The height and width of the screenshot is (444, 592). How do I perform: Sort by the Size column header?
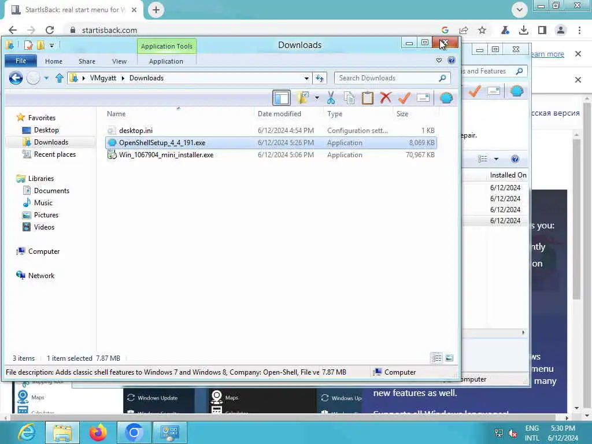(415, 114)
